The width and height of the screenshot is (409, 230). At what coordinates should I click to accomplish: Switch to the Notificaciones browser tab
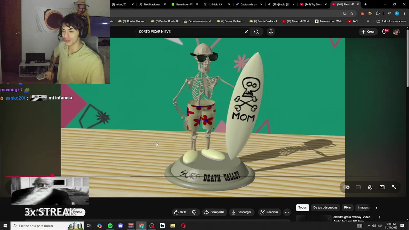152,4
